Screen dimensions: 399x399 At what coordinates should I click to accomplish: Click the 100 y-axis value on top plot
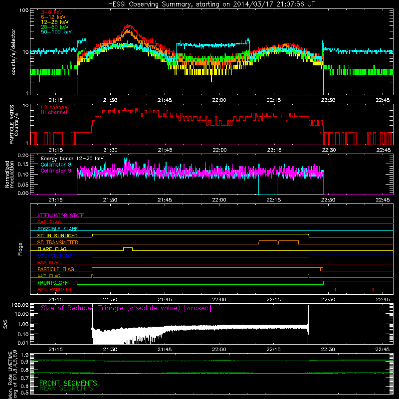click(x=23, y=10)
